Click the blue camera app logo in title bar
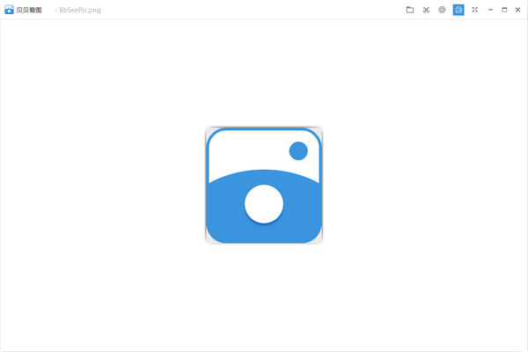This screenshot has width=528, height=352. (x=9, y=10)
